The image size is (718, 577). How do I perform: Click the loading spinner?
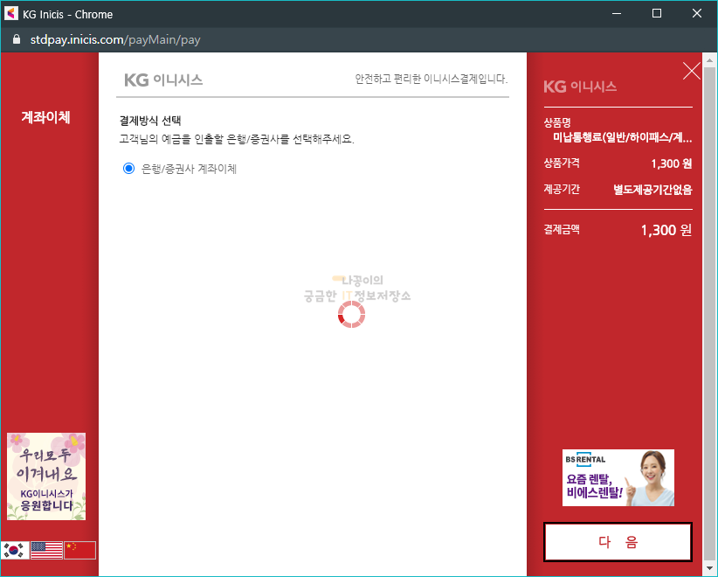click(x=351, y=315)
